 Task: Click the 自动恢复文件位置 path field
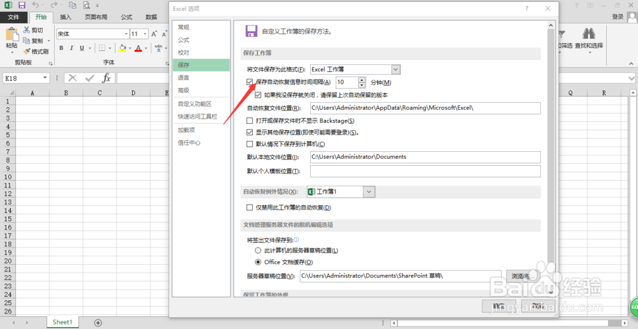pos(425,108)
